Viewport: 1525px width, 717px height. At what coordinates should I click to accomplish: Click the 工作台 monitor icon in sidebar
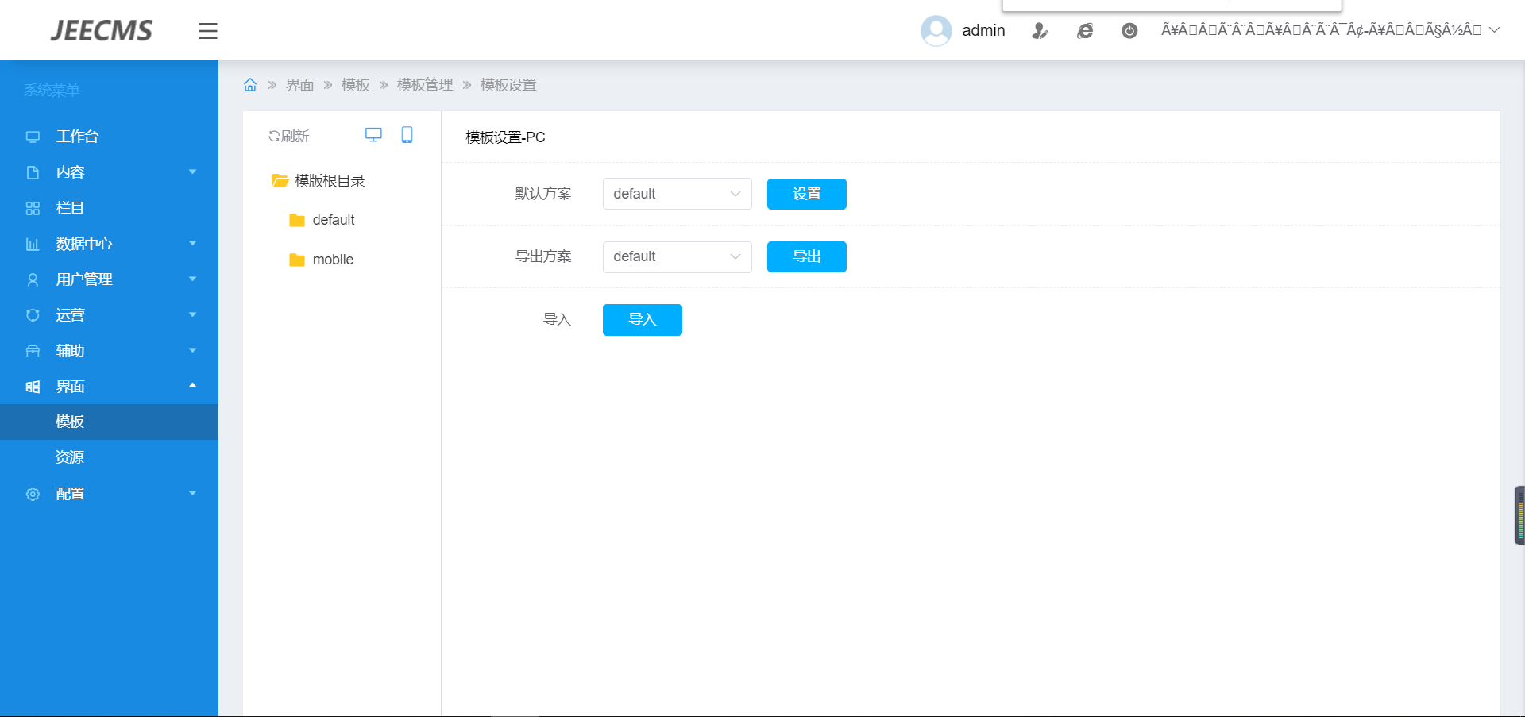click(33, 137)
